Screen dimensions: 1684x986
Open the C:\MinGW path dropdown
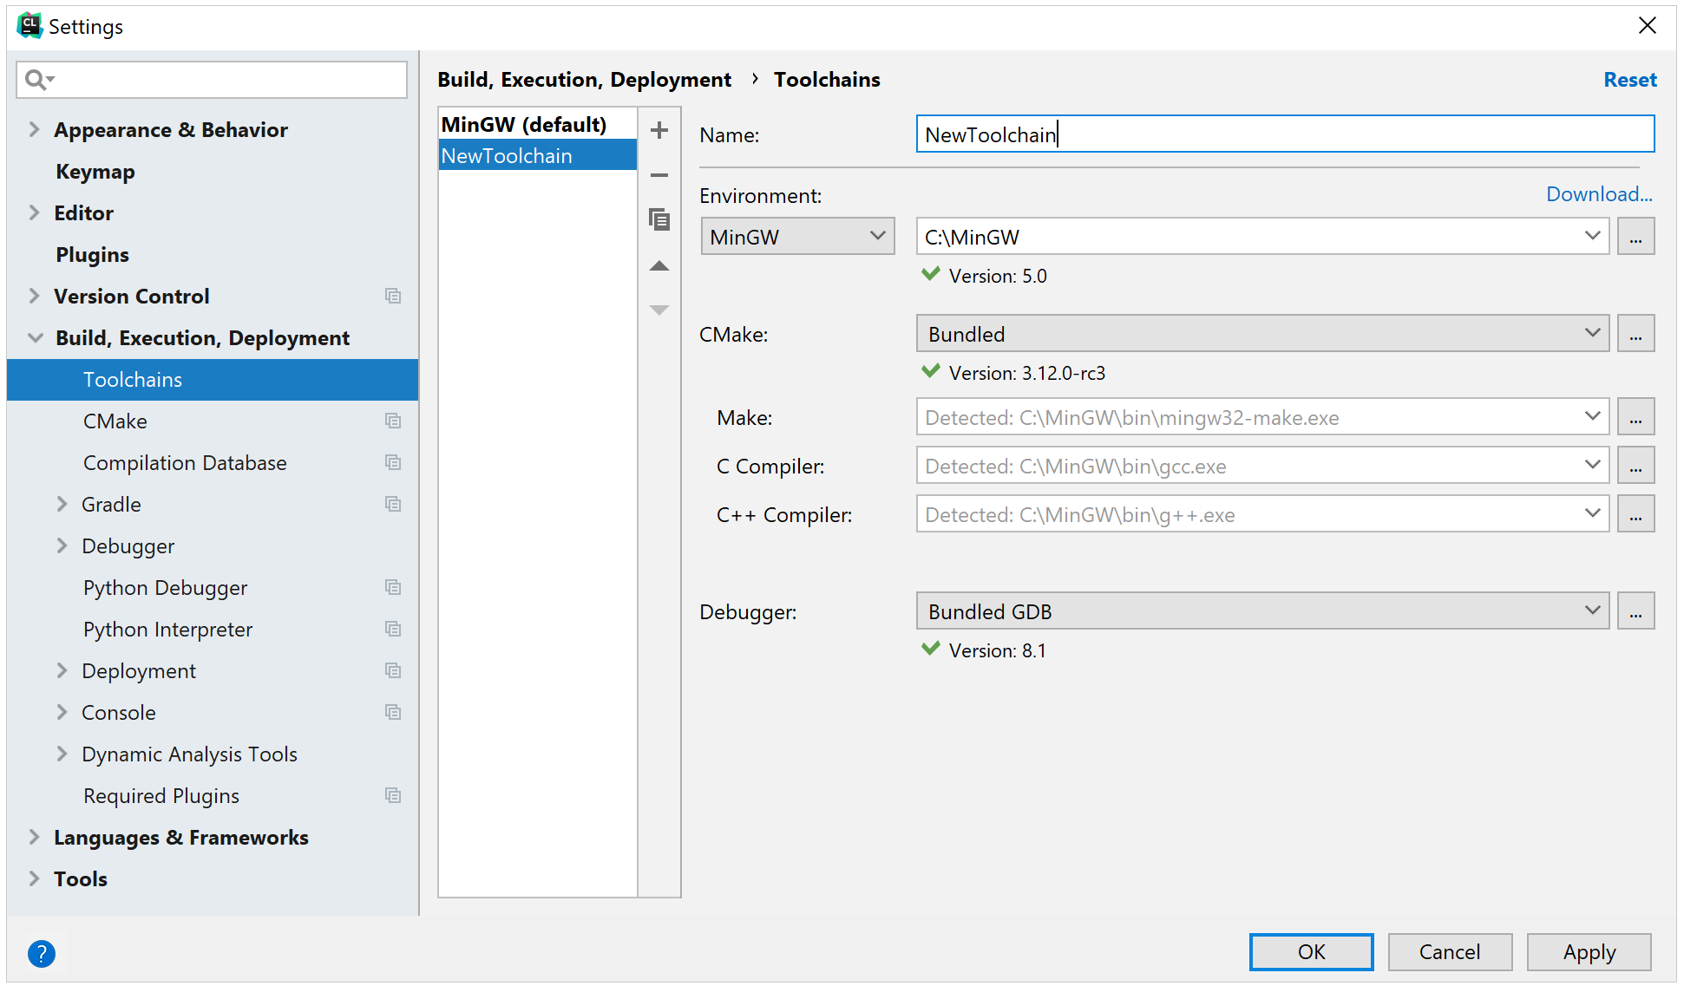[x=1592, y=236]
